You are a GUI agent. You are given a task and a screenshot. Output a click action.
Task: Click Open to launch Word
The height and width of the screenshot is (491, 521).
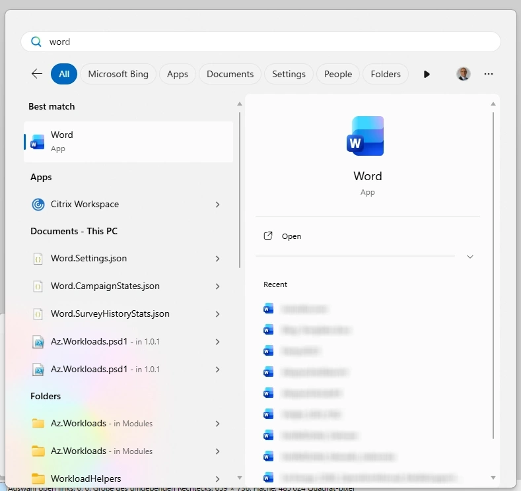[x=291, y=236]
